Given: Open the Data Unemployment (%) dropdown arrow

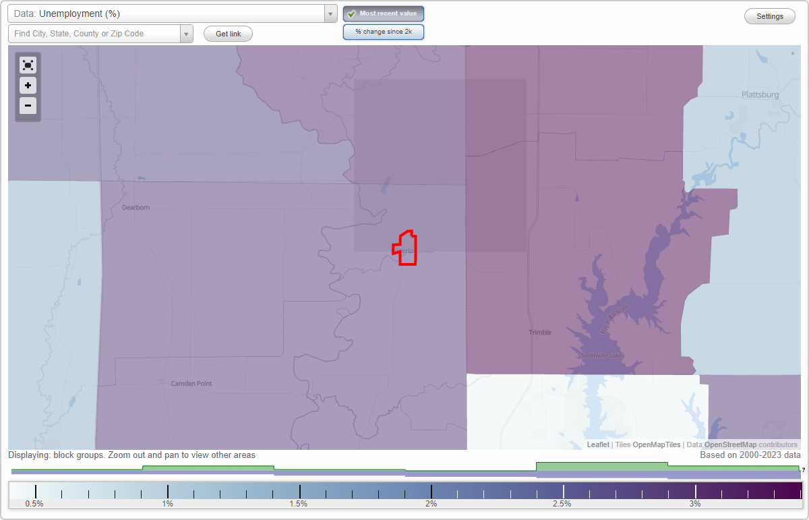Looking at the screenshot, I should coord(330,13).
